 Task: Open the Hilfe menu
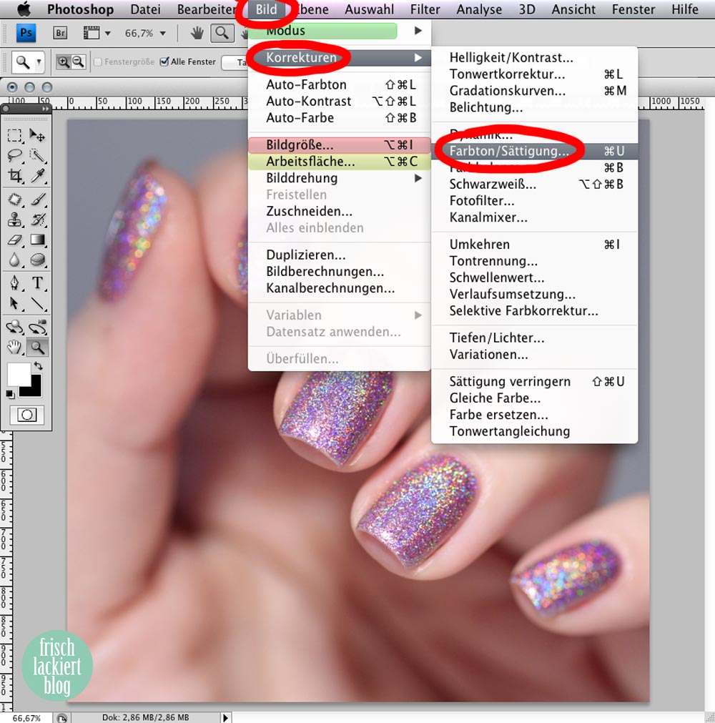click(x=684, y=9)
